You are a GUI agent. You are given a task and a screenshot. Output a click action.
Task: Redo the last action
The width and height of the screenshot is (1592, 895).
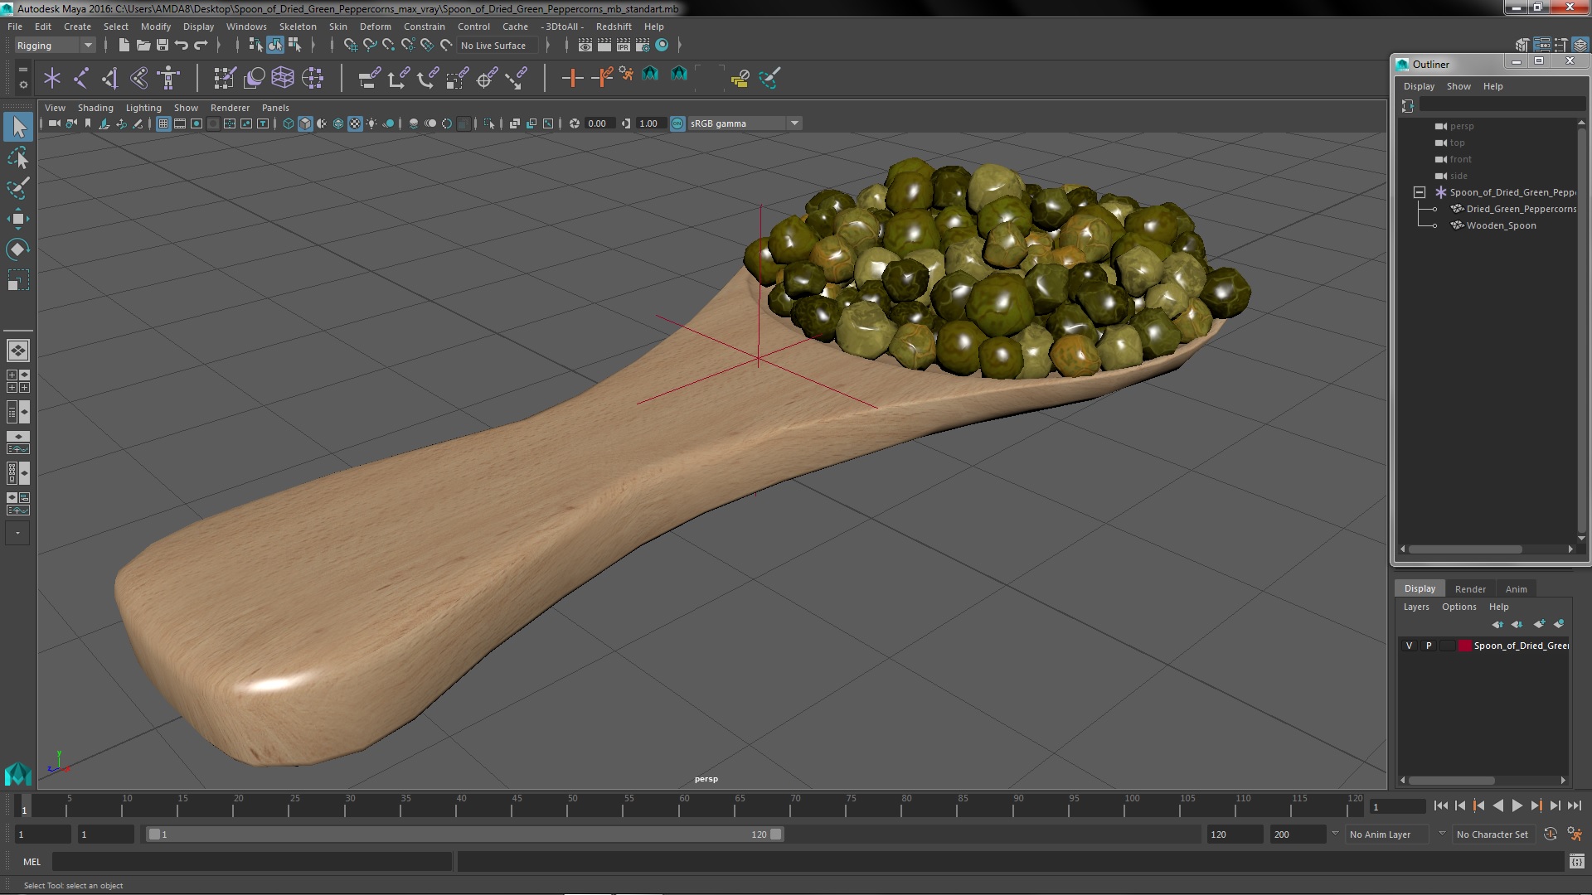pyautogui.click(x=201, y=46)
